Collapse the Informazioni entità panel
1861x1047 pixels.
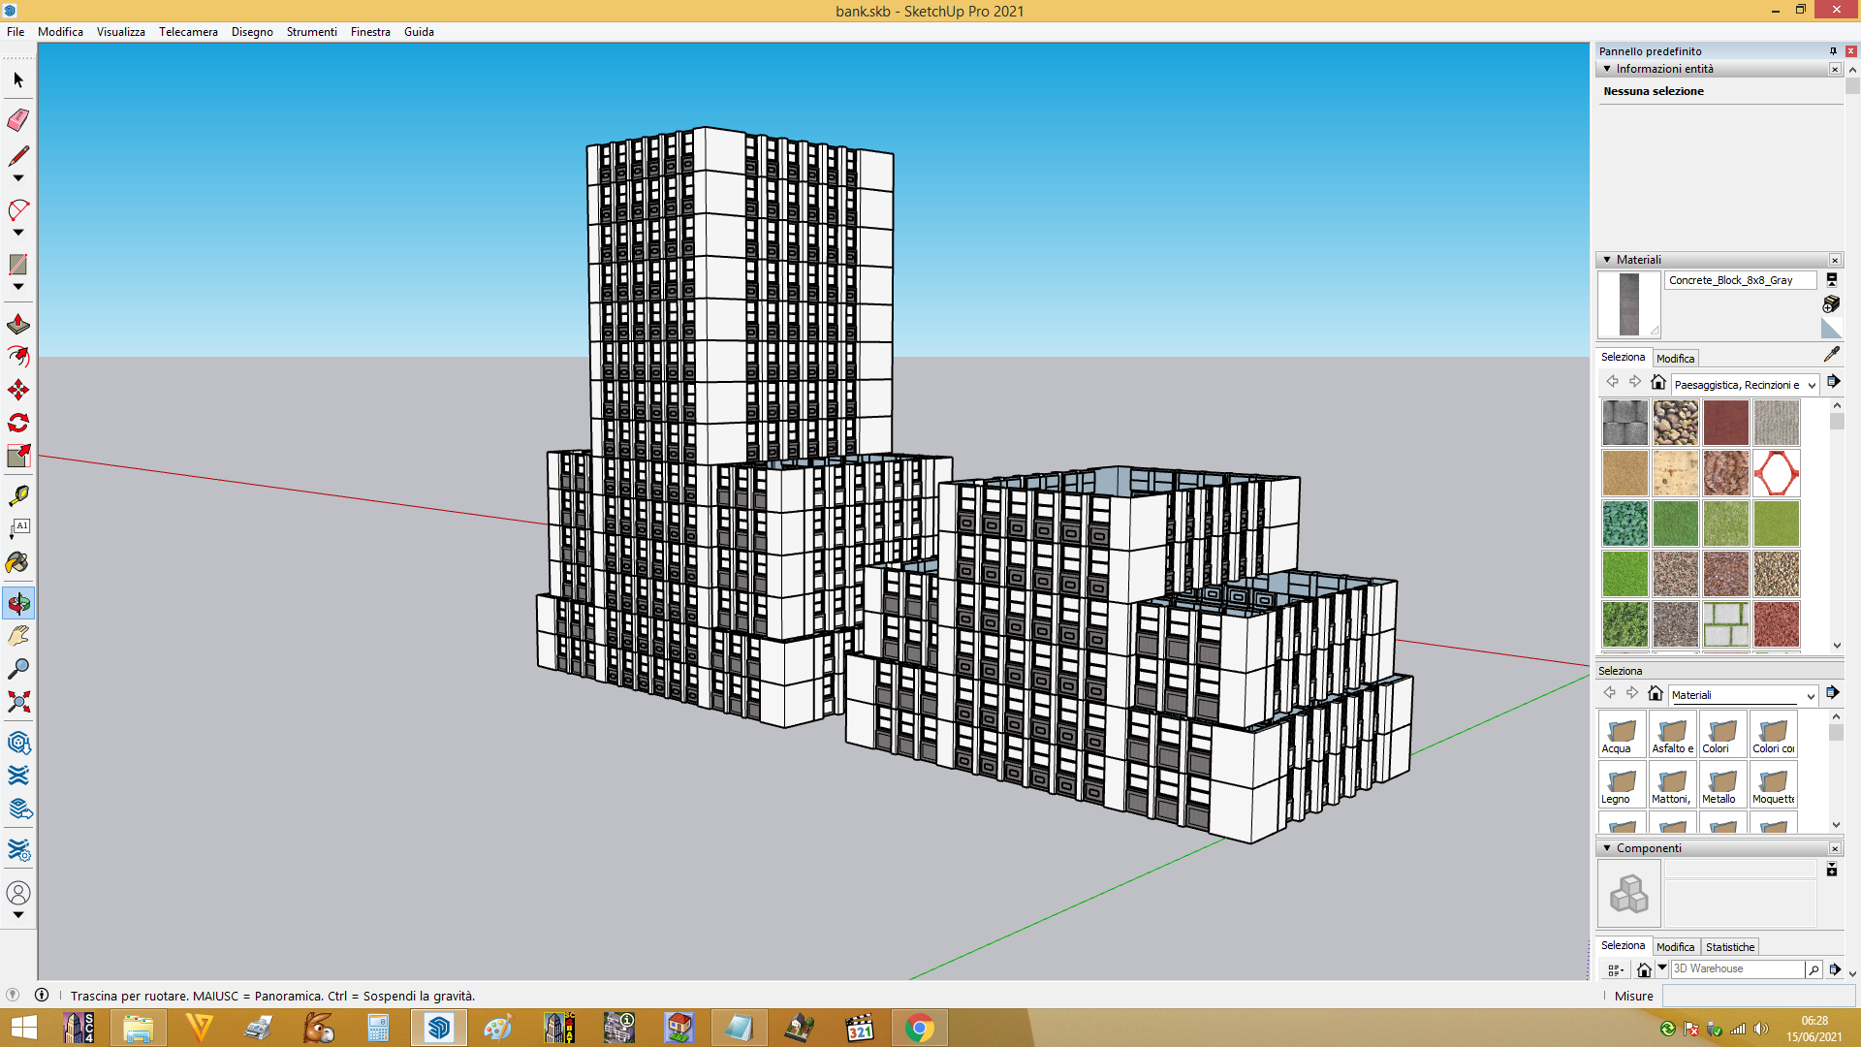click(x=1607, y=69)
